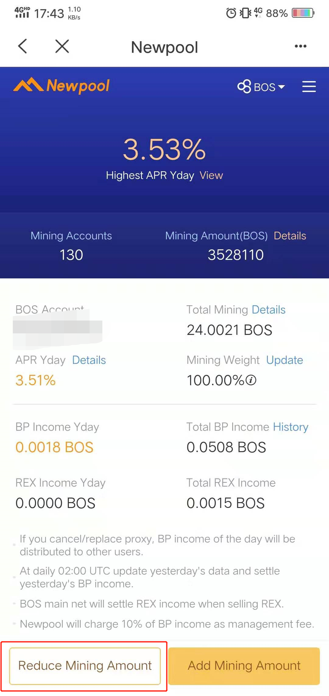
Task: Tap the Newpool logo
Action: click(x=62, y=86)
